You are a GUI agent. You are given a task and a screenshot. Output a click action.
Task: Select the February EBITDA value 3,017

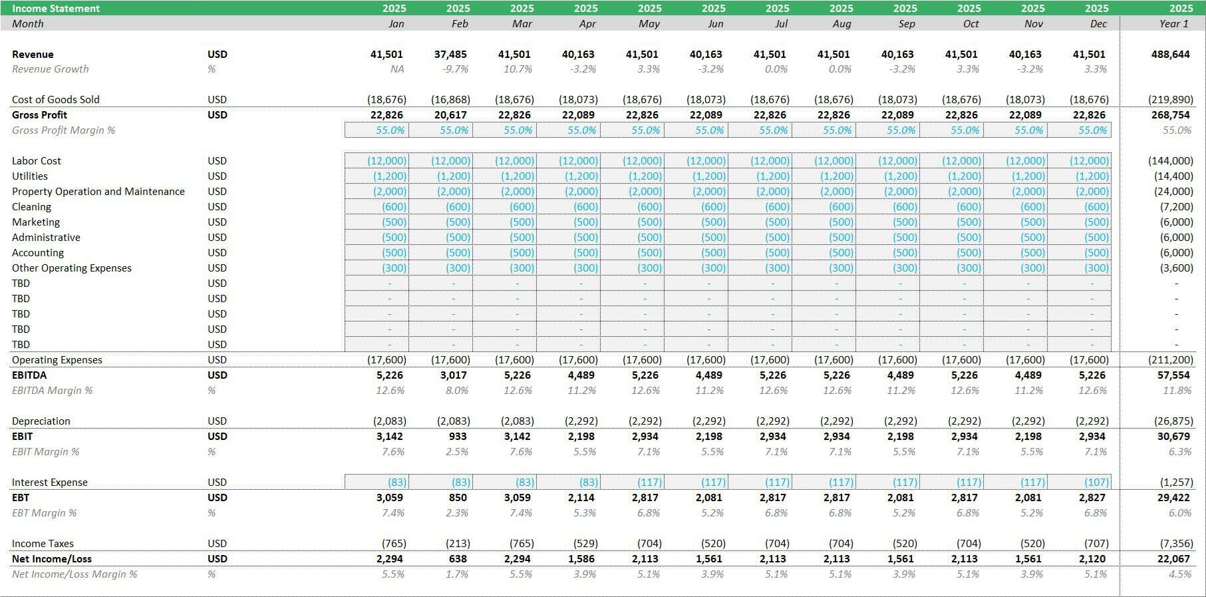[453, 375]
